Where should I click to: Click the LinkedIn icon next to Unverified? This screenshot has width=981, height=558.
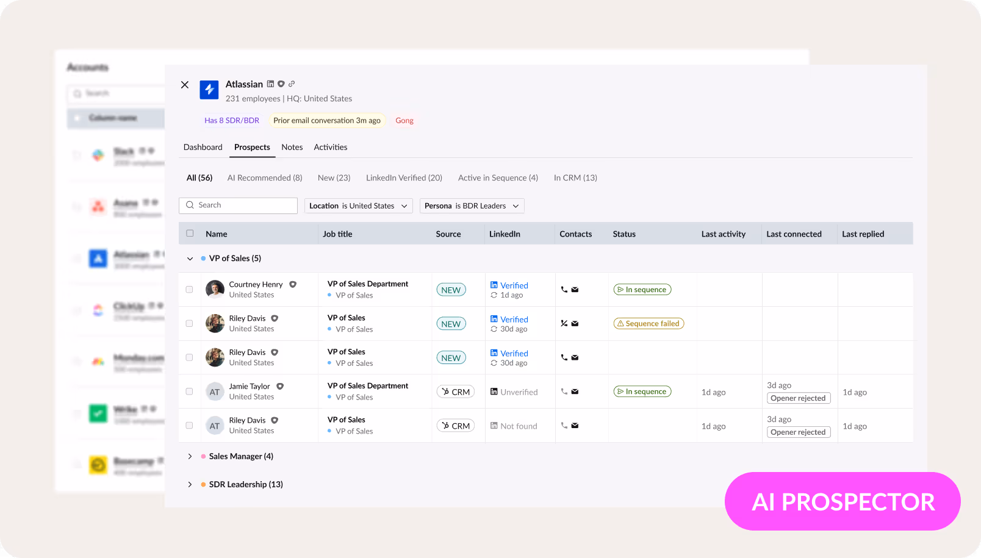point(494,392)
